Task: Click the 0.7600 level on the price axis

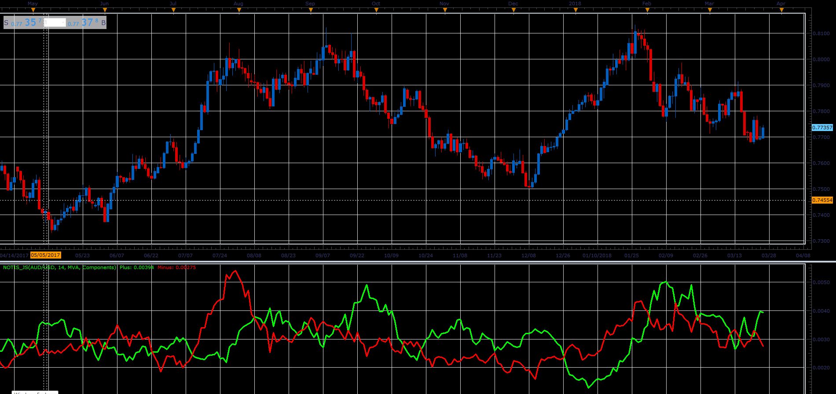Action: tap(821, 163)
